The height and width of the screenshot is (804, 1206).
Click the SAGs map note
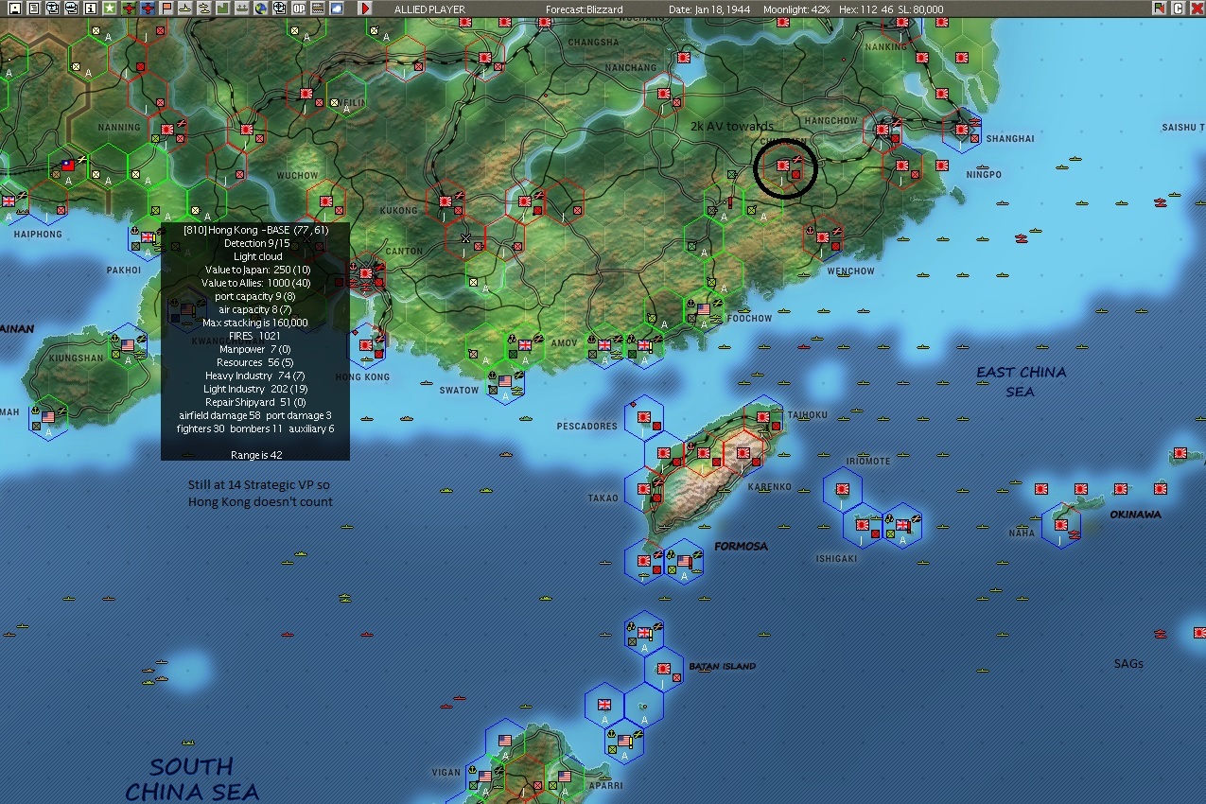tap(1128, 664)
